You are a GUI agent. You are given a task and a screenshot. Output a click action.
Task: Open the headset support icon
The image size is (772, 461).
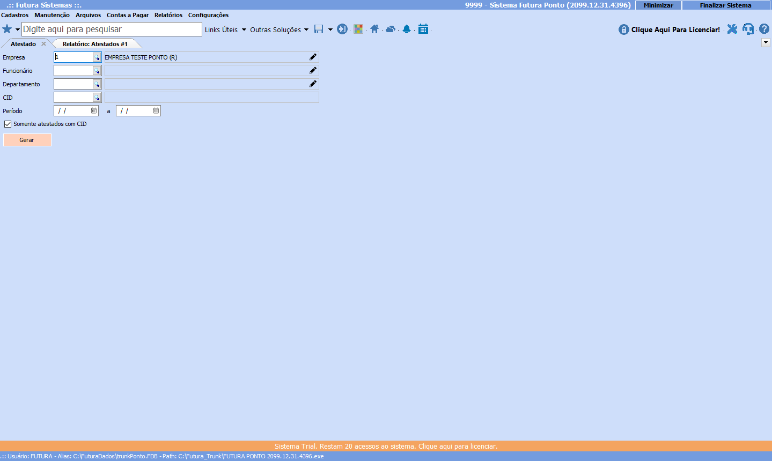(748, 29)
